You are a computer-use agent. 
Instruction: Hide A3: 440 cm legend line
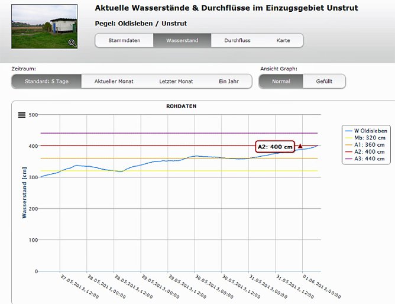(367, 159)
